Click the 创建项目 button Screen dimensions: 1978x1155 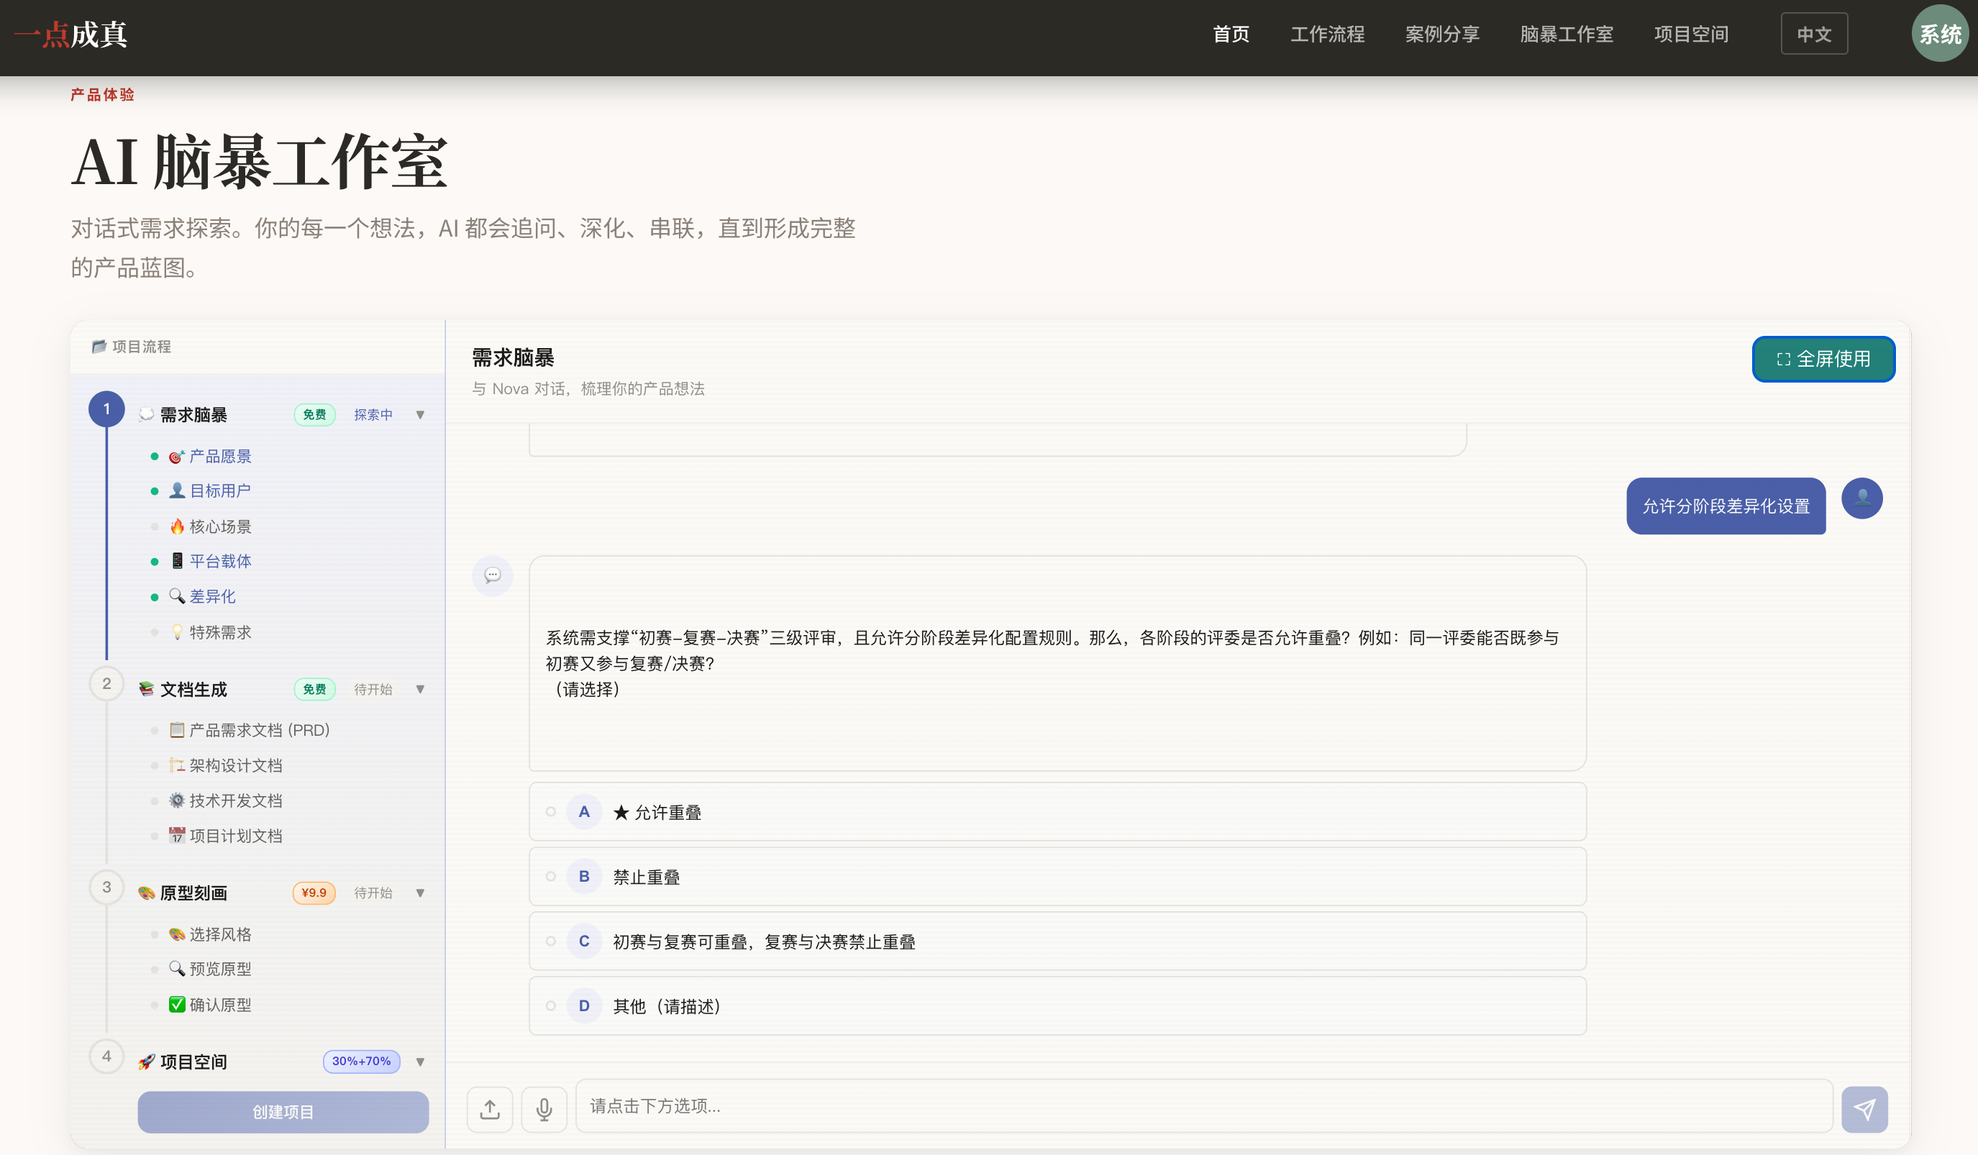283,1112
